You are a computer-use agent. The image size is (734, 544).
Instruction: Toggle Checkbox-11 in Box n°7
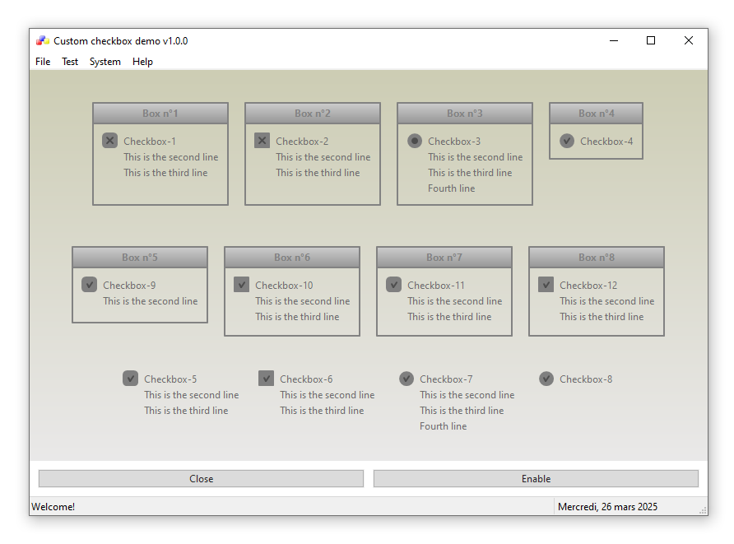[394, 285]
